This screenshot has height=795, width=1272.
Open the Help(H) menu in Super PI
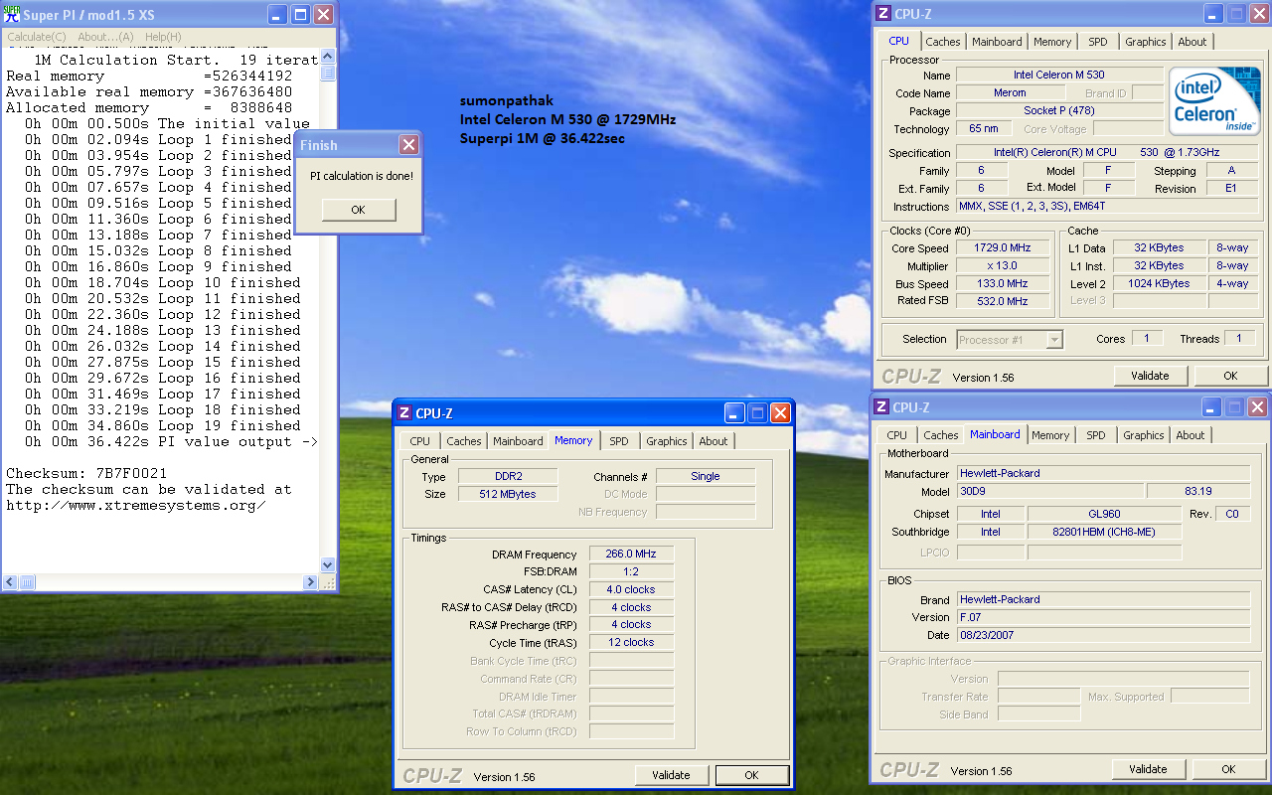point(163,37)
